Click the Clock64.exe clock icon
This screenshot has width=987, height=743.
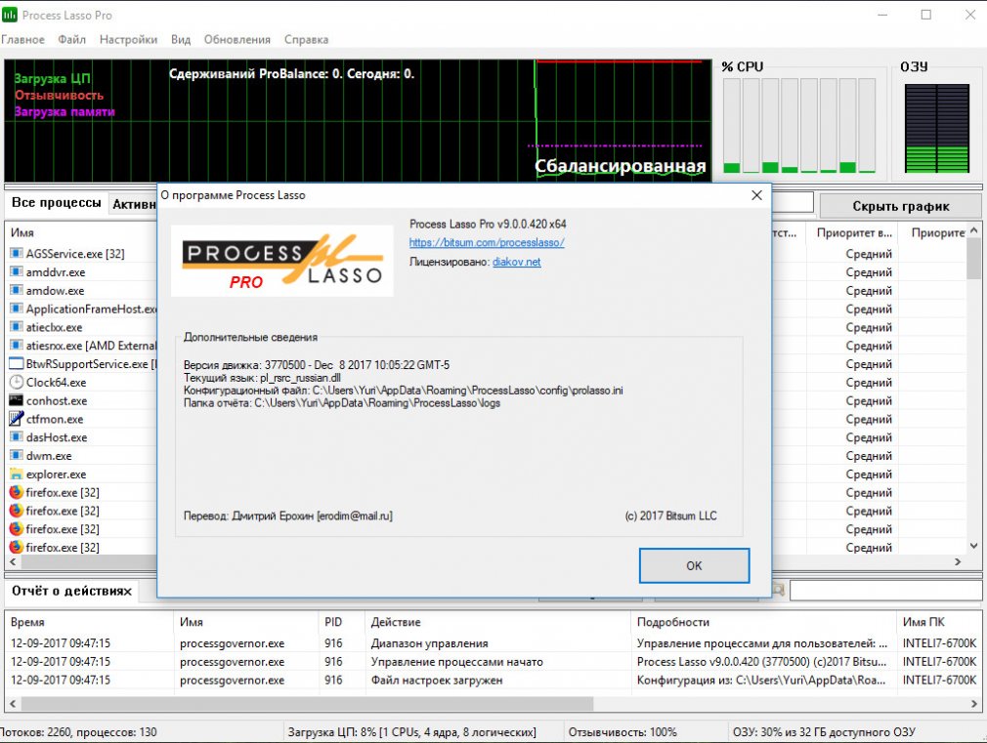click(17, 382)
